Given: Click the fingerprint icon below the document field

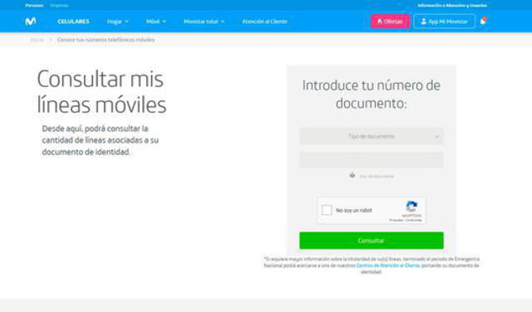Looking at the screenshot, I should 352,175.
